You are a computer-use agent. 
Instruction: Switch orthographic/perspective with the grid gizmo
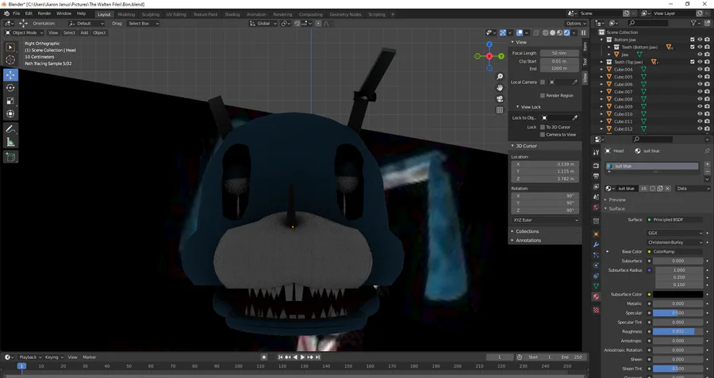500,110
